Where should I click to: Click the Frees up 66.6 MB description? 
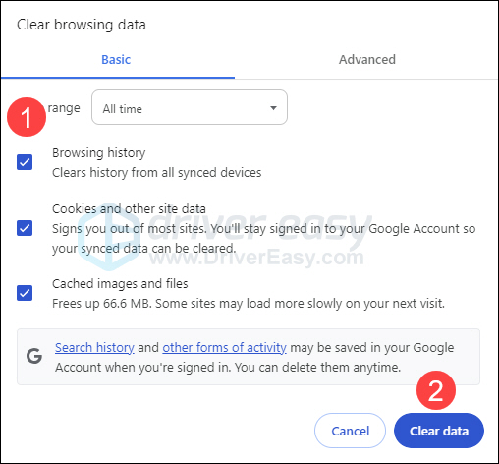coord(249,304)
